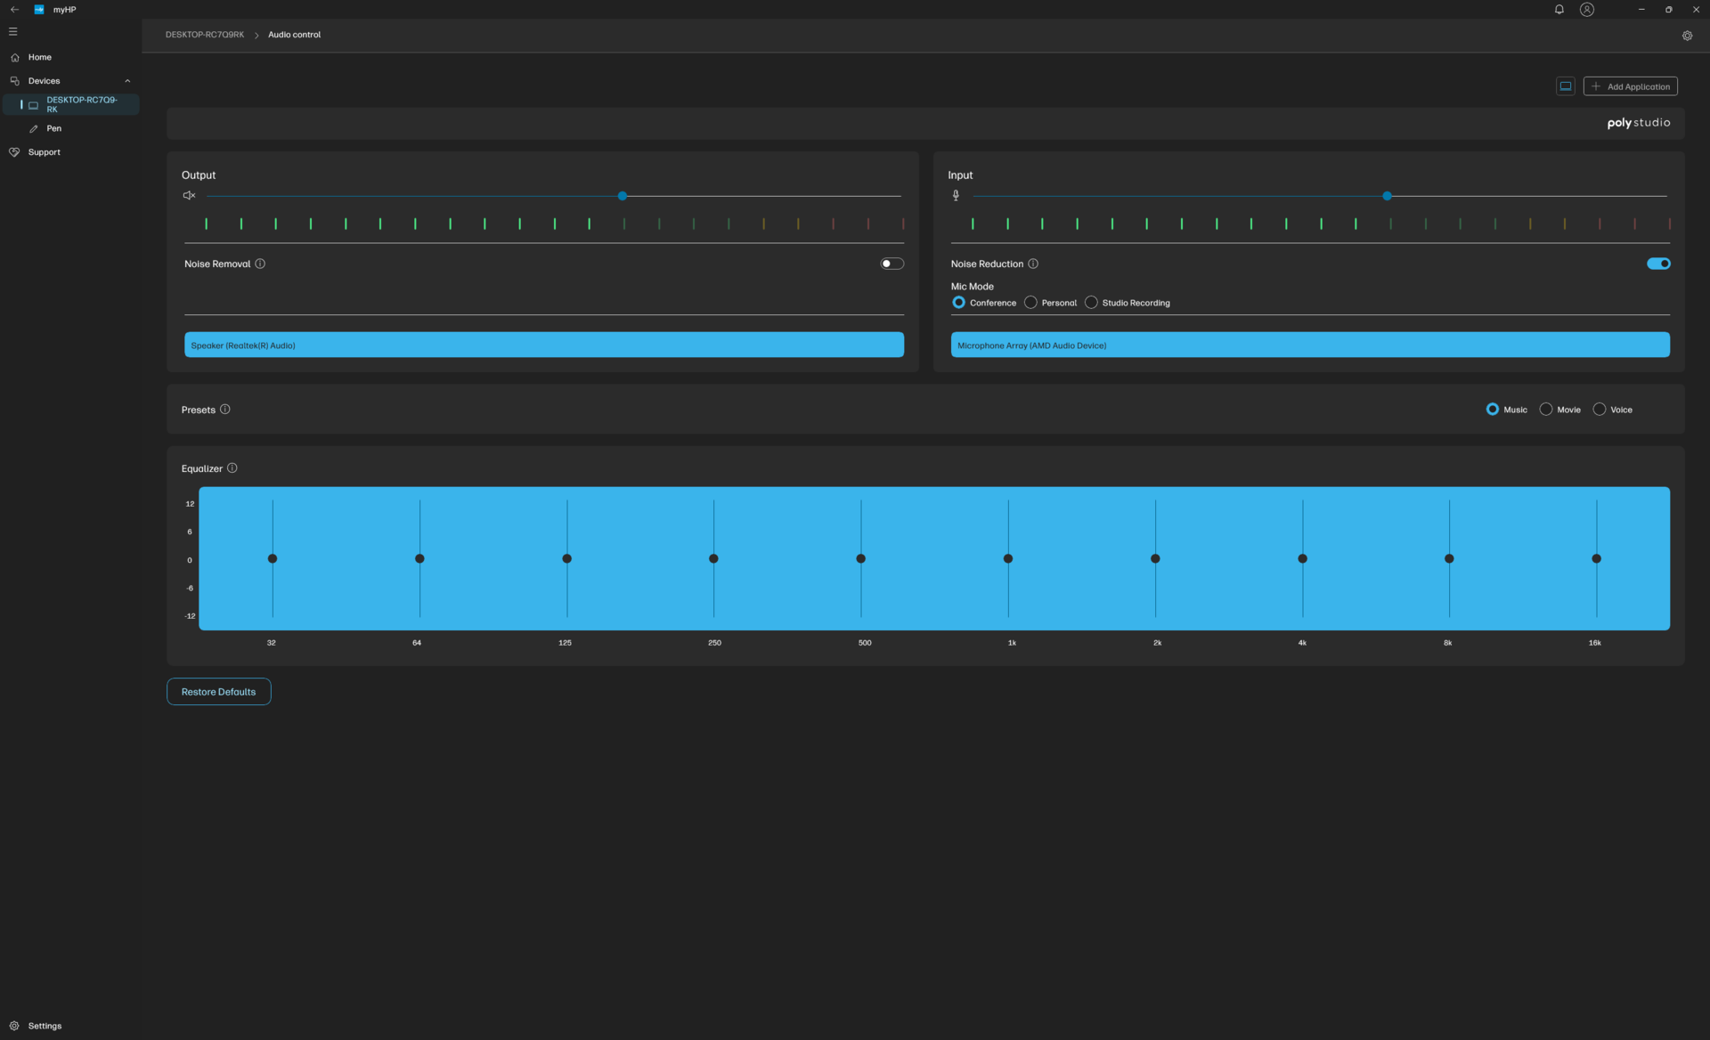Select Personal mic mode
The image size is (1710, 1040).
click(1030, 303)
